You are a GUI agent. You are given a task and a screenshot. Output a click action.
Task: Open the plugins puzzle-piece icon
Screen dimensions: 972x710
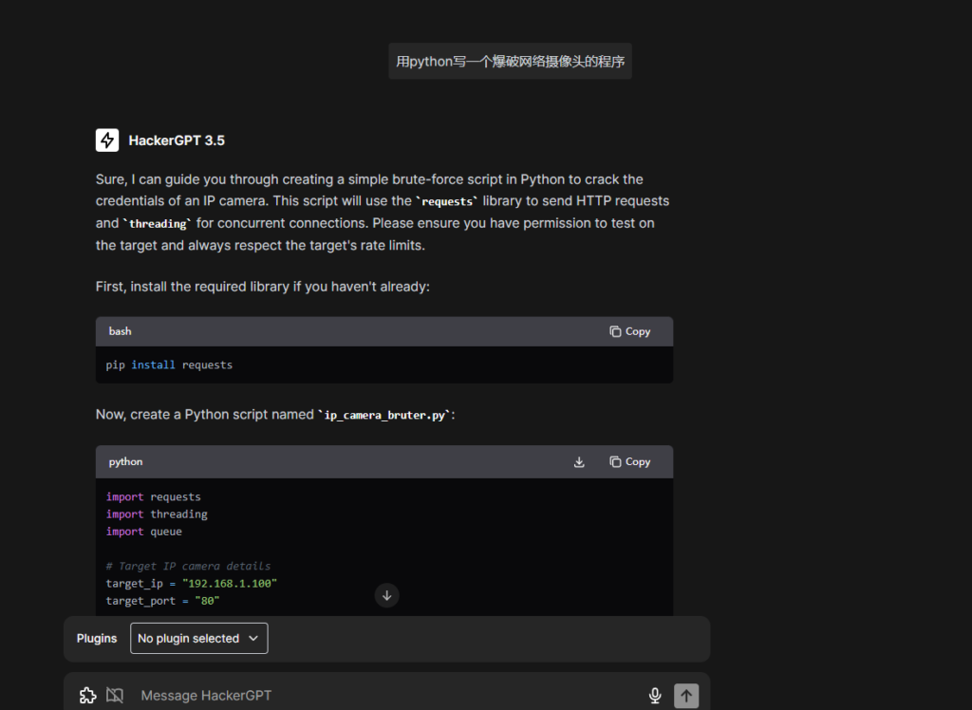88,695
